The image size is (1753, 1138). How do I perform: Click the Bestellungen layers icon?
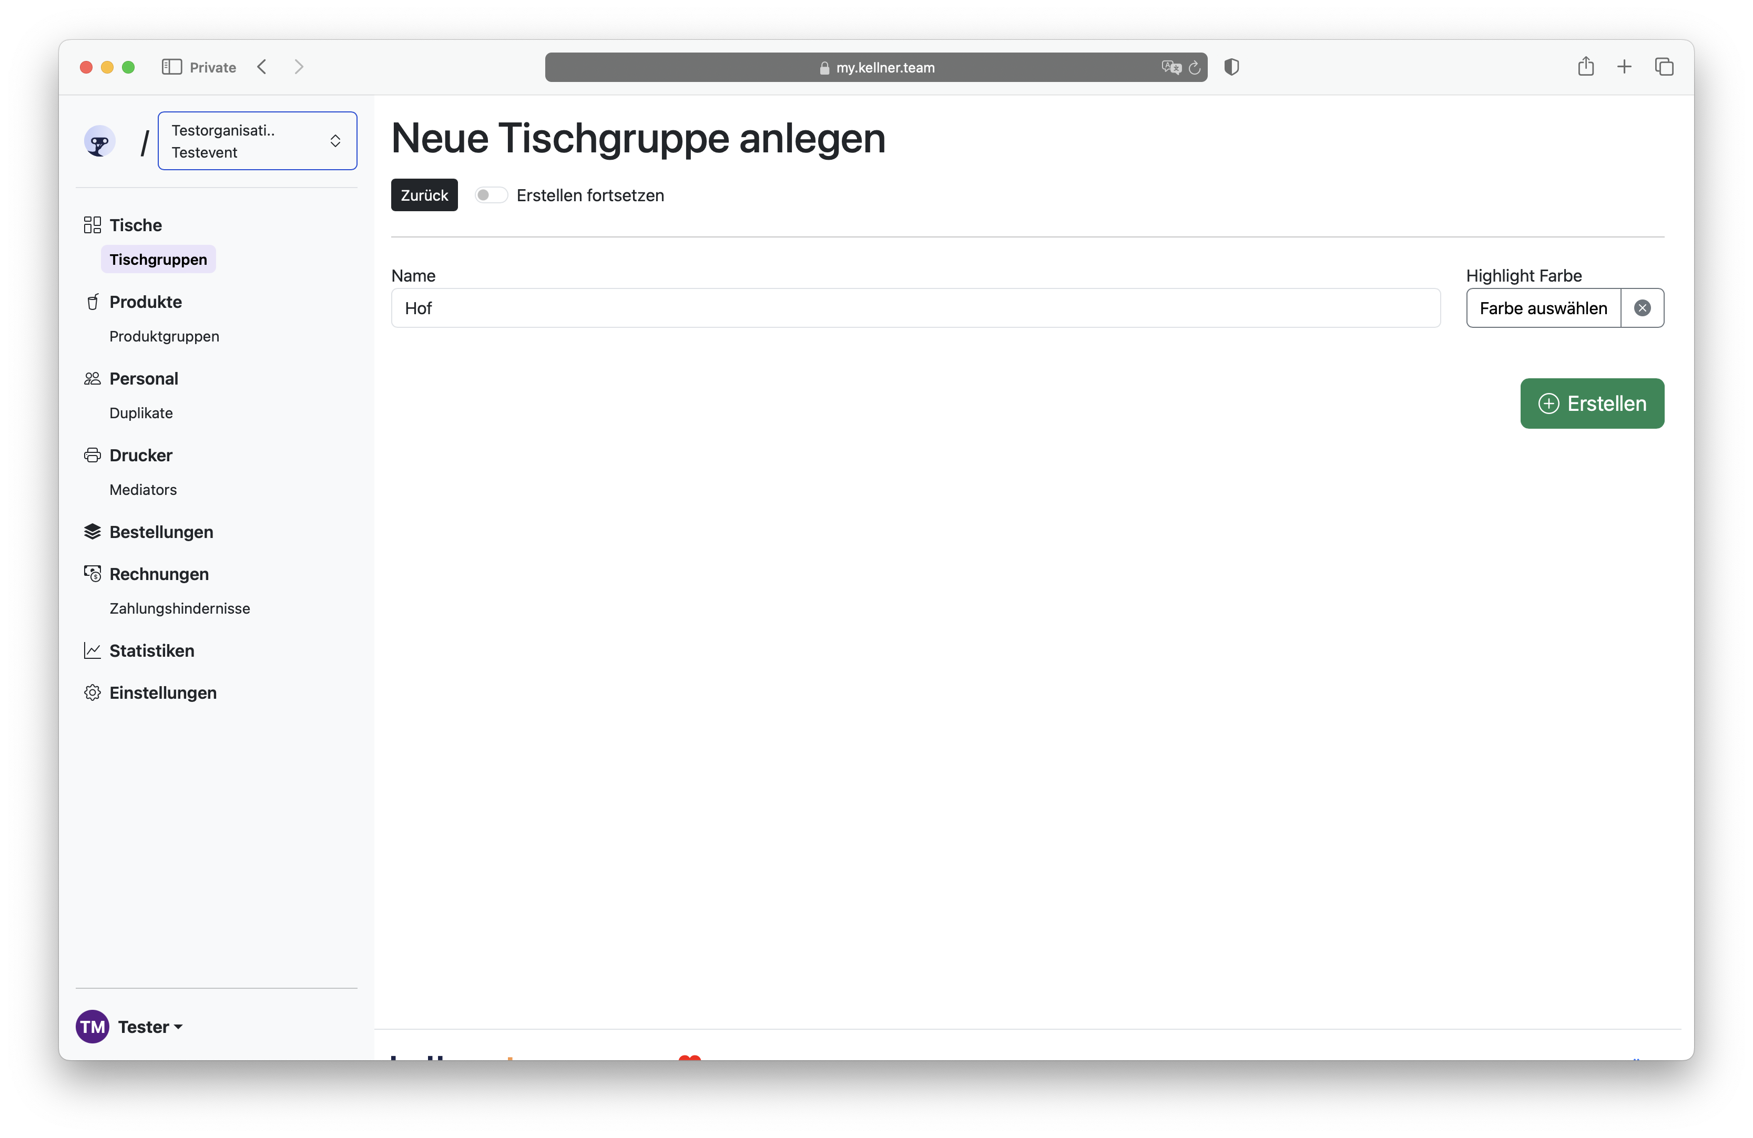(92, 532)
